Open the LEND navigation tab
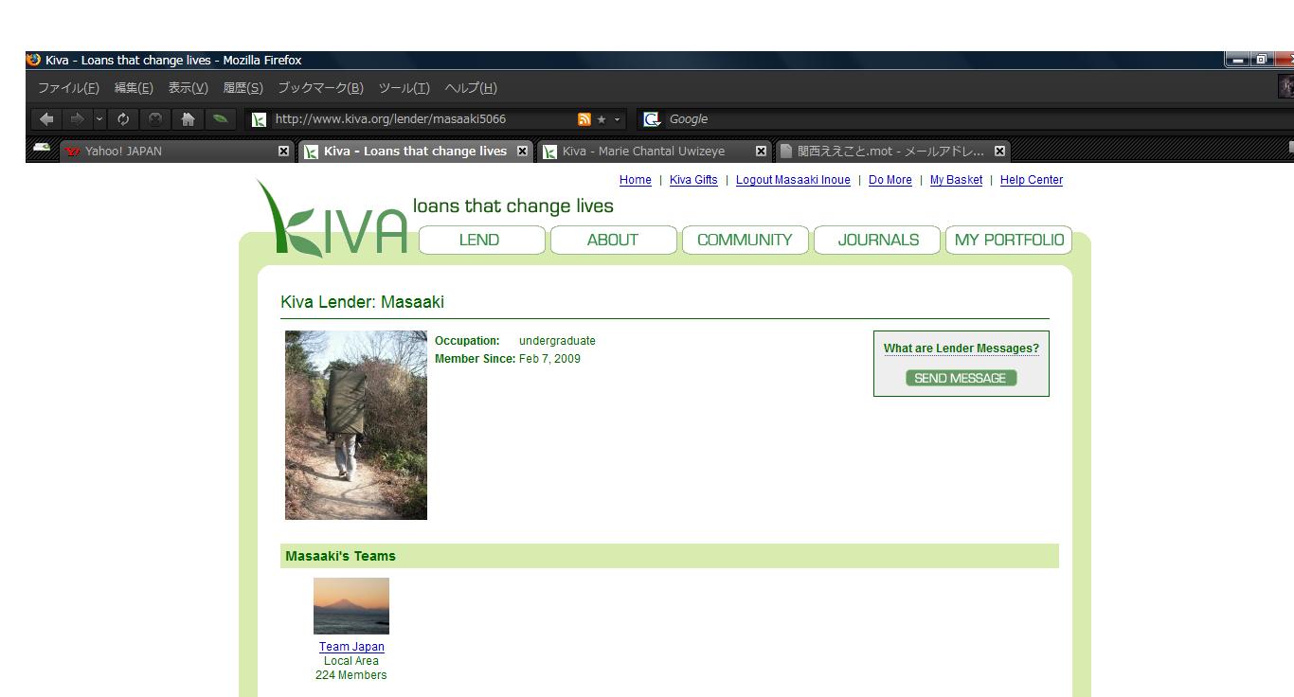 (x=481, y=240)
